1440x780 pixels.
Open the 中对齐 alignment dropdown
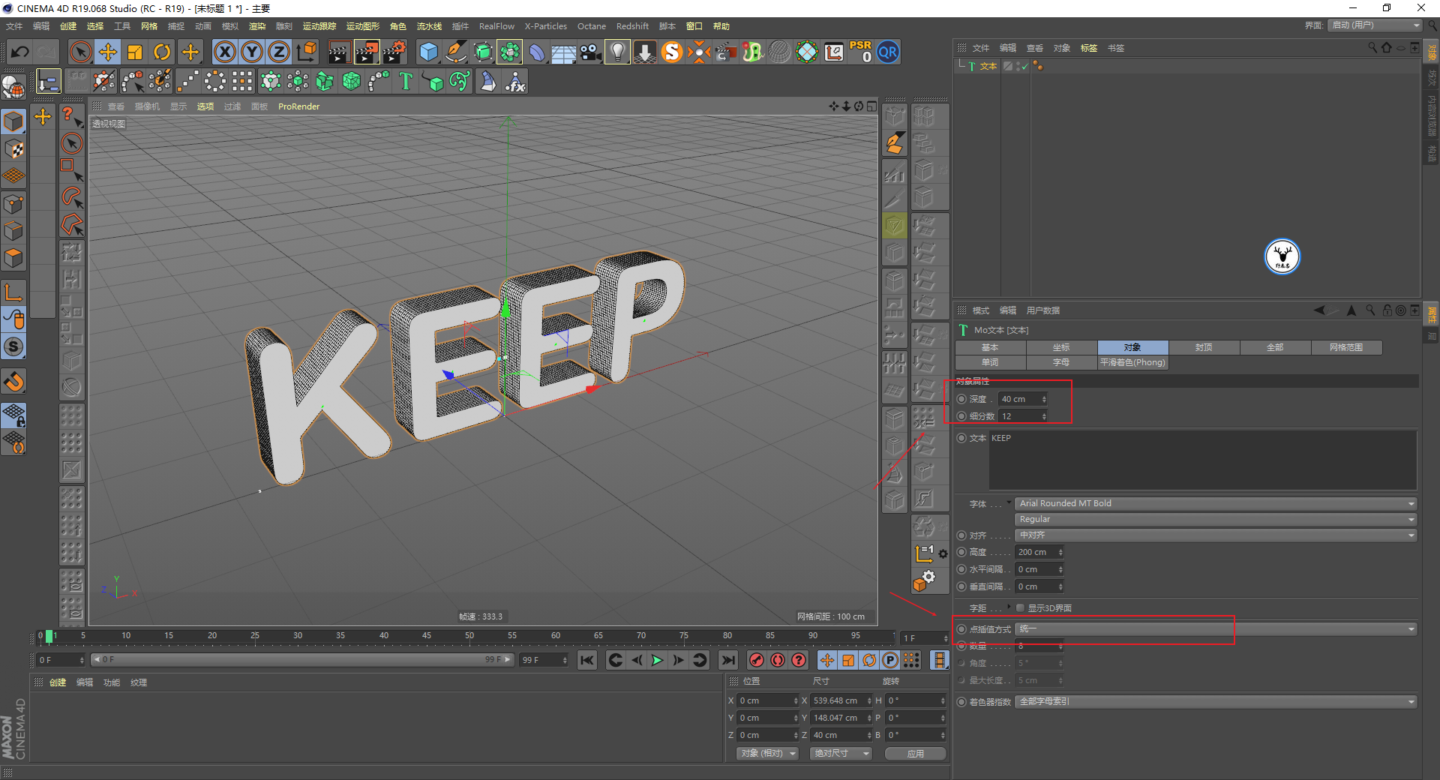coord(1216,535)
